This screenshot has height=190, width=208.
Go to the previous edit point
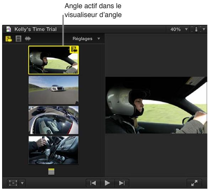click(93, 183)
